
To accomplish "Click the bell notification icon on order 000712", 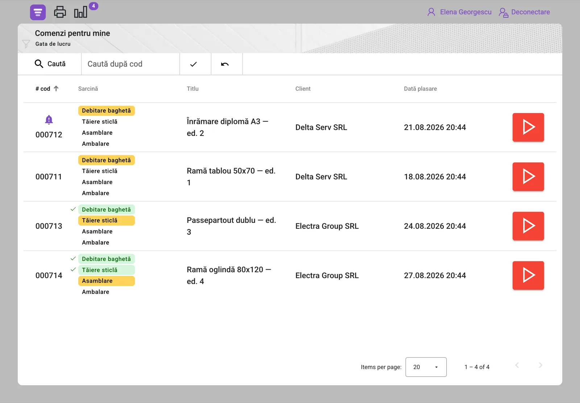I will (x=49, y=120).
